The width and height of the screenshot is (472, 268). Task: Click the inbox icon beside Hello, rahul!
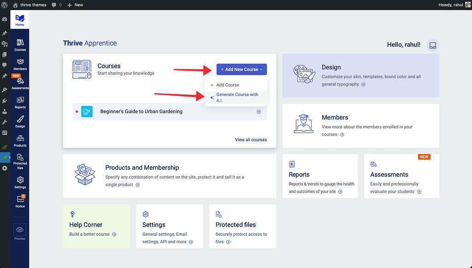coord(432,45)
